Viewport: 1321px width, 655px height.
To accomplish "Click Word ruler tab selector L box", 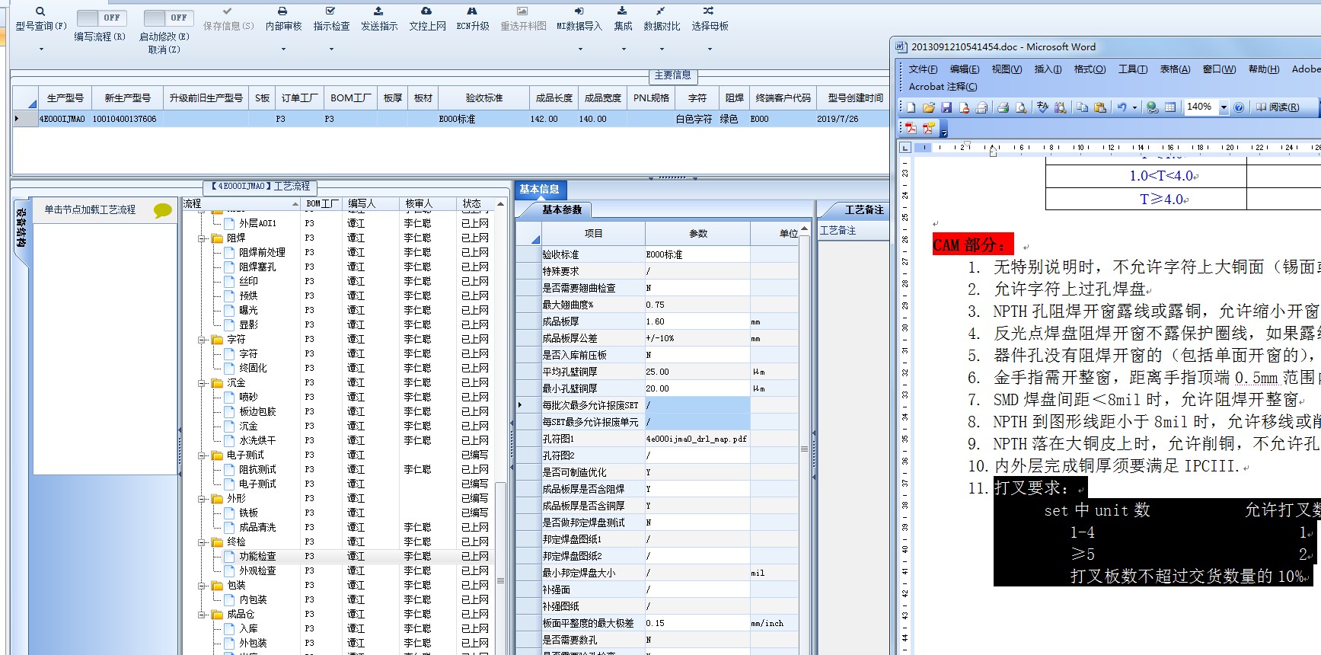I will point(905,148).
